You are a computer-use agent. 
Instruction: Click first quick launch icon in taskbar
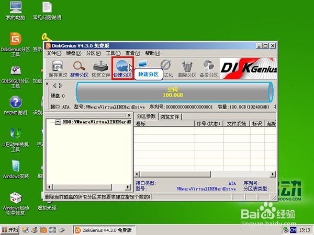[26, 230]
